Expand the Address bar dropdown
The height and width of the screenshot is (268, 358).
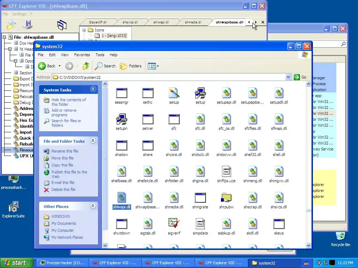(x=288, y=77)
